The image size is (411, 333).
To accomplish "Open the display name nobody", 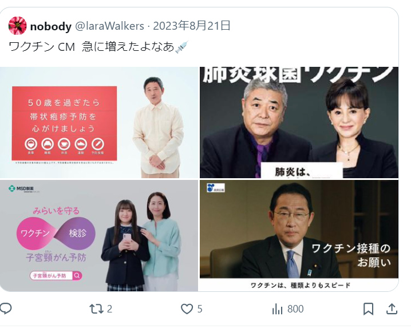I will coord(51,26).
